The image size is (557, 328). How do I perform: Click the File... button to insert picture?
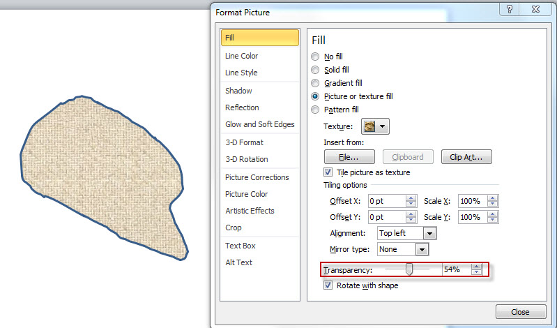(349, 157)
